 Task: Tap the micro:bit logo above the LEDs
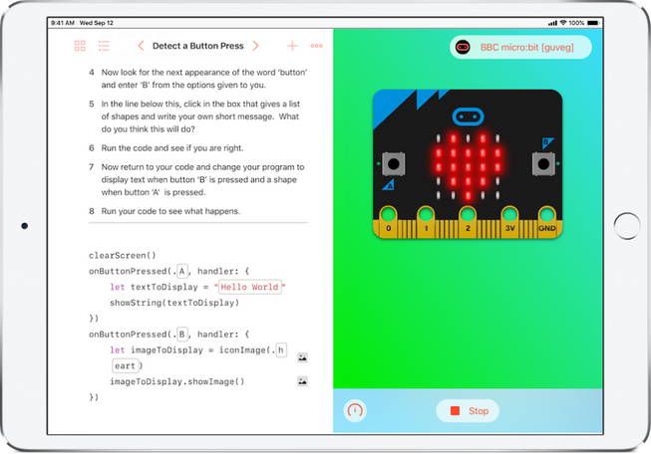point(467,114)
